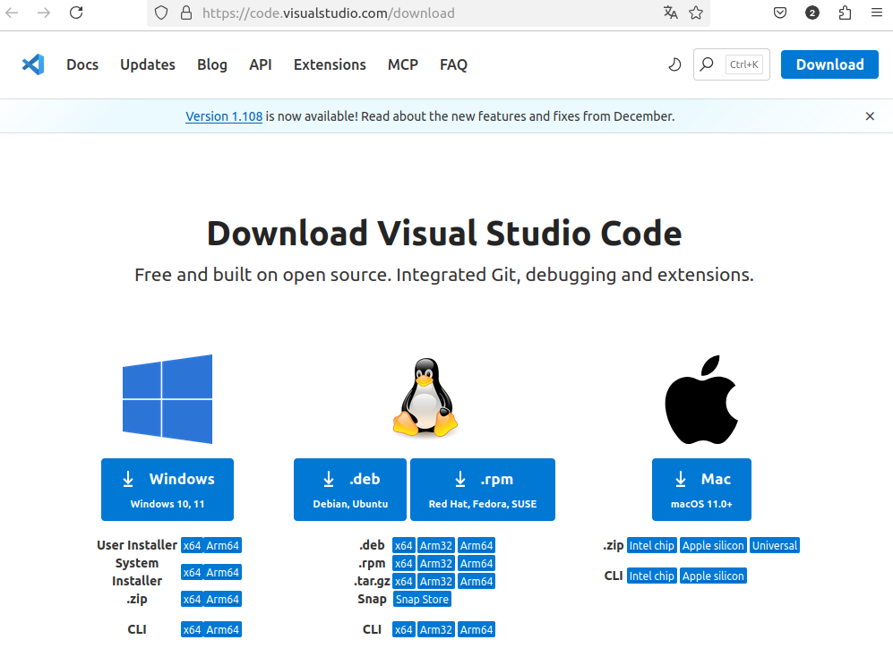The image size is (893, 657).
Task: Select Windows .zip Arm64 download
Action: pyautogui.click(x=223, y=599)
